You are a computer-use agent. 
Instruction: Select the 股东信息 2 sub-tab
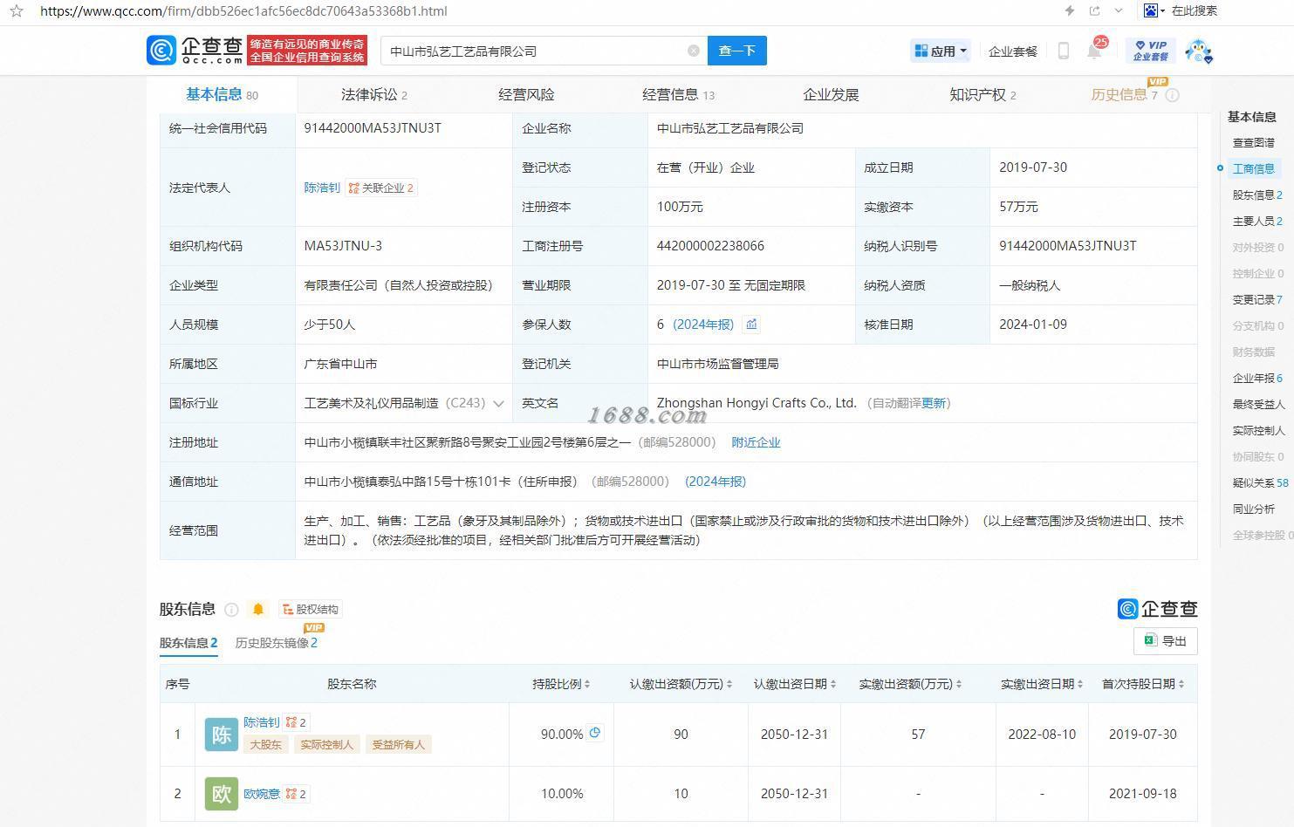[x=188, y=643]
